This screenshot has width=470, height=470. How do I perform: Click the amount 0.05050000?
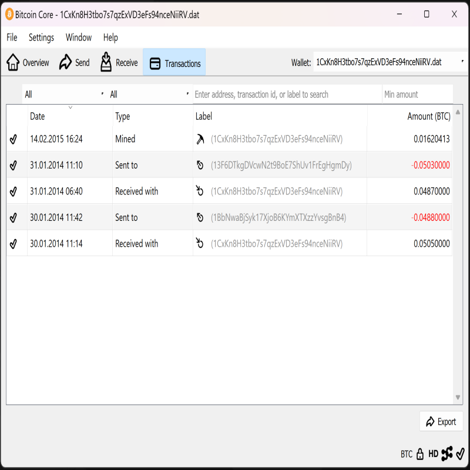tap(432, 244)
